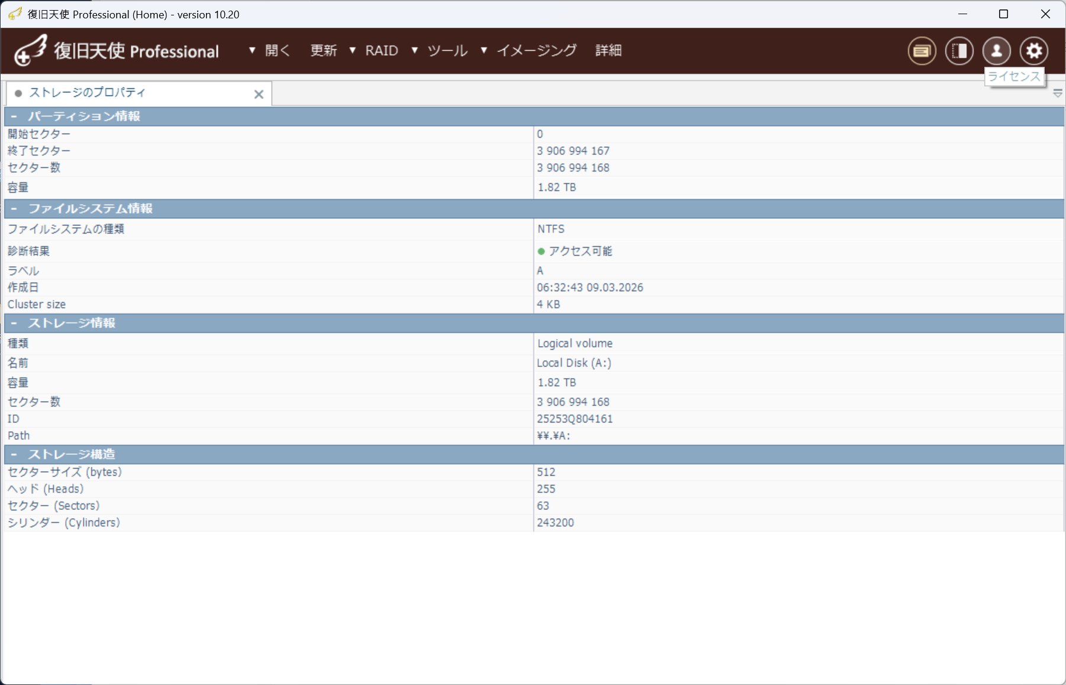This screenshot has width=1066, height=685.
Task: Expand dropdown arrow beside イメージング
Action: [484, 51]
